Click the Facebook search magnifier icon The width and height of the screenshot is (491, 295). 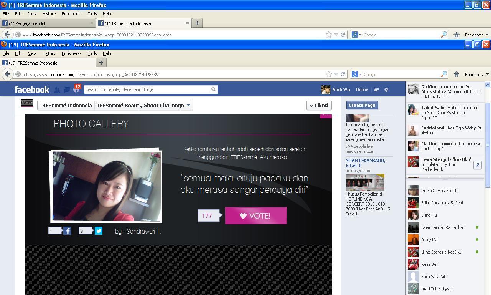click(213, 89)
